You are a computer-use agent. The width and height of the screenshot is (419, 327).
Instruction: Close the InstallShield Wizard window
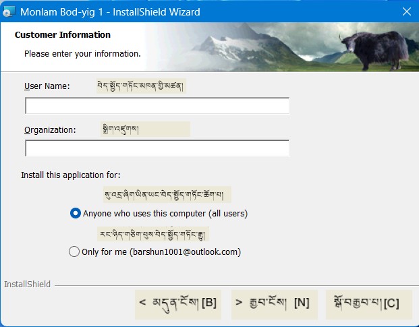pyautogui.click(x=407, y=11)
